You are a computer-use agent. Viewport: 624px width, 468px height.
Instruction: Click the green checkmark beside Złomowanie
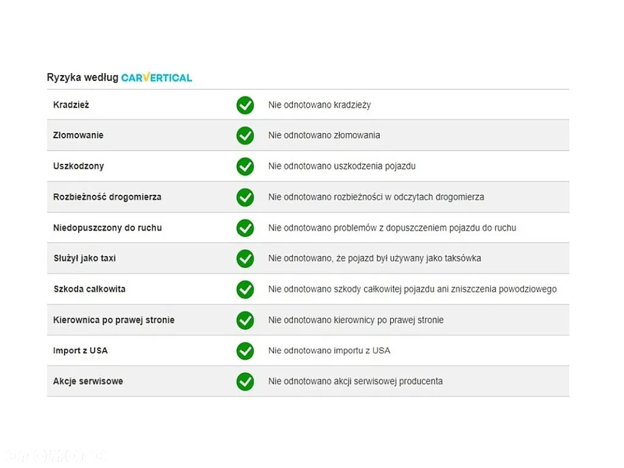[245, 136]
